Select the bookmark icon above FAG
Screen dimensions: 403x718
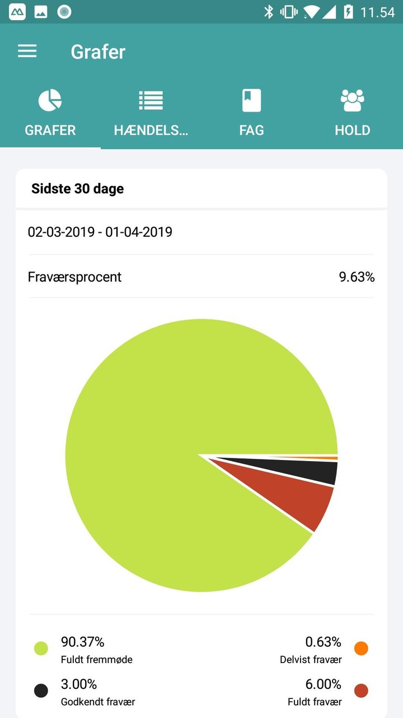(x=251, y=99)
